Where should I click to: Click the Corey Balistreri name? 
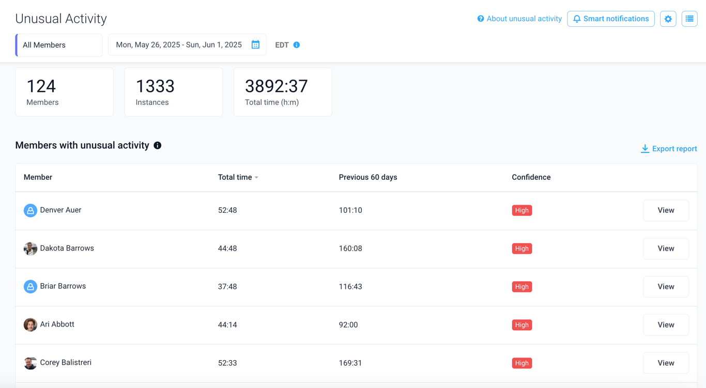click(x=66, y=363)
